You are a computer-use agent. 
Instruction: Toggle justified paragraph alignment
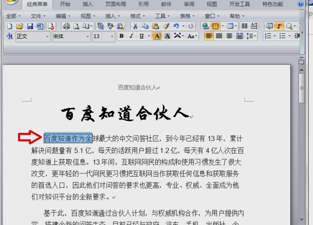click(219, 36)
